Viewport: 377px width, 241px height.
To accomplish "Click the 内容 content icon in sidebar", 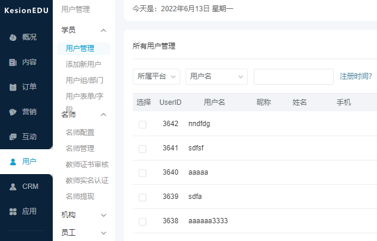I will tap(13, 62).
